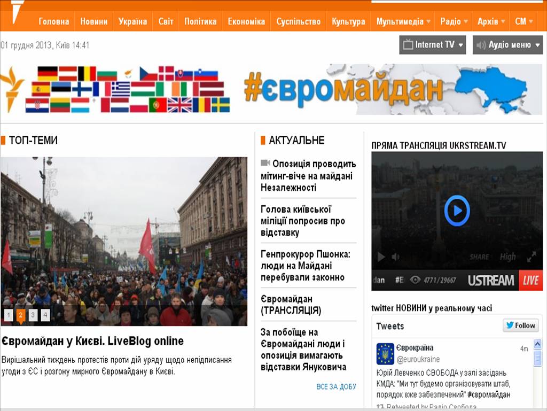Viewport: 547px width, 411px height.
Task: Click the small play control in video bar
Action: 381,257
